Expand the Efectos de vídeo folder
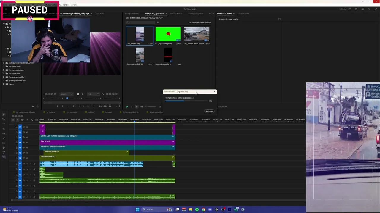The image size is (380, 213). [4, 74]
